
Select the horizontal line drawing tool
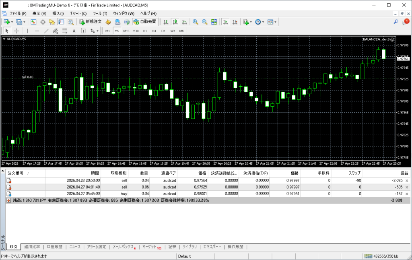tap(37, 31)
